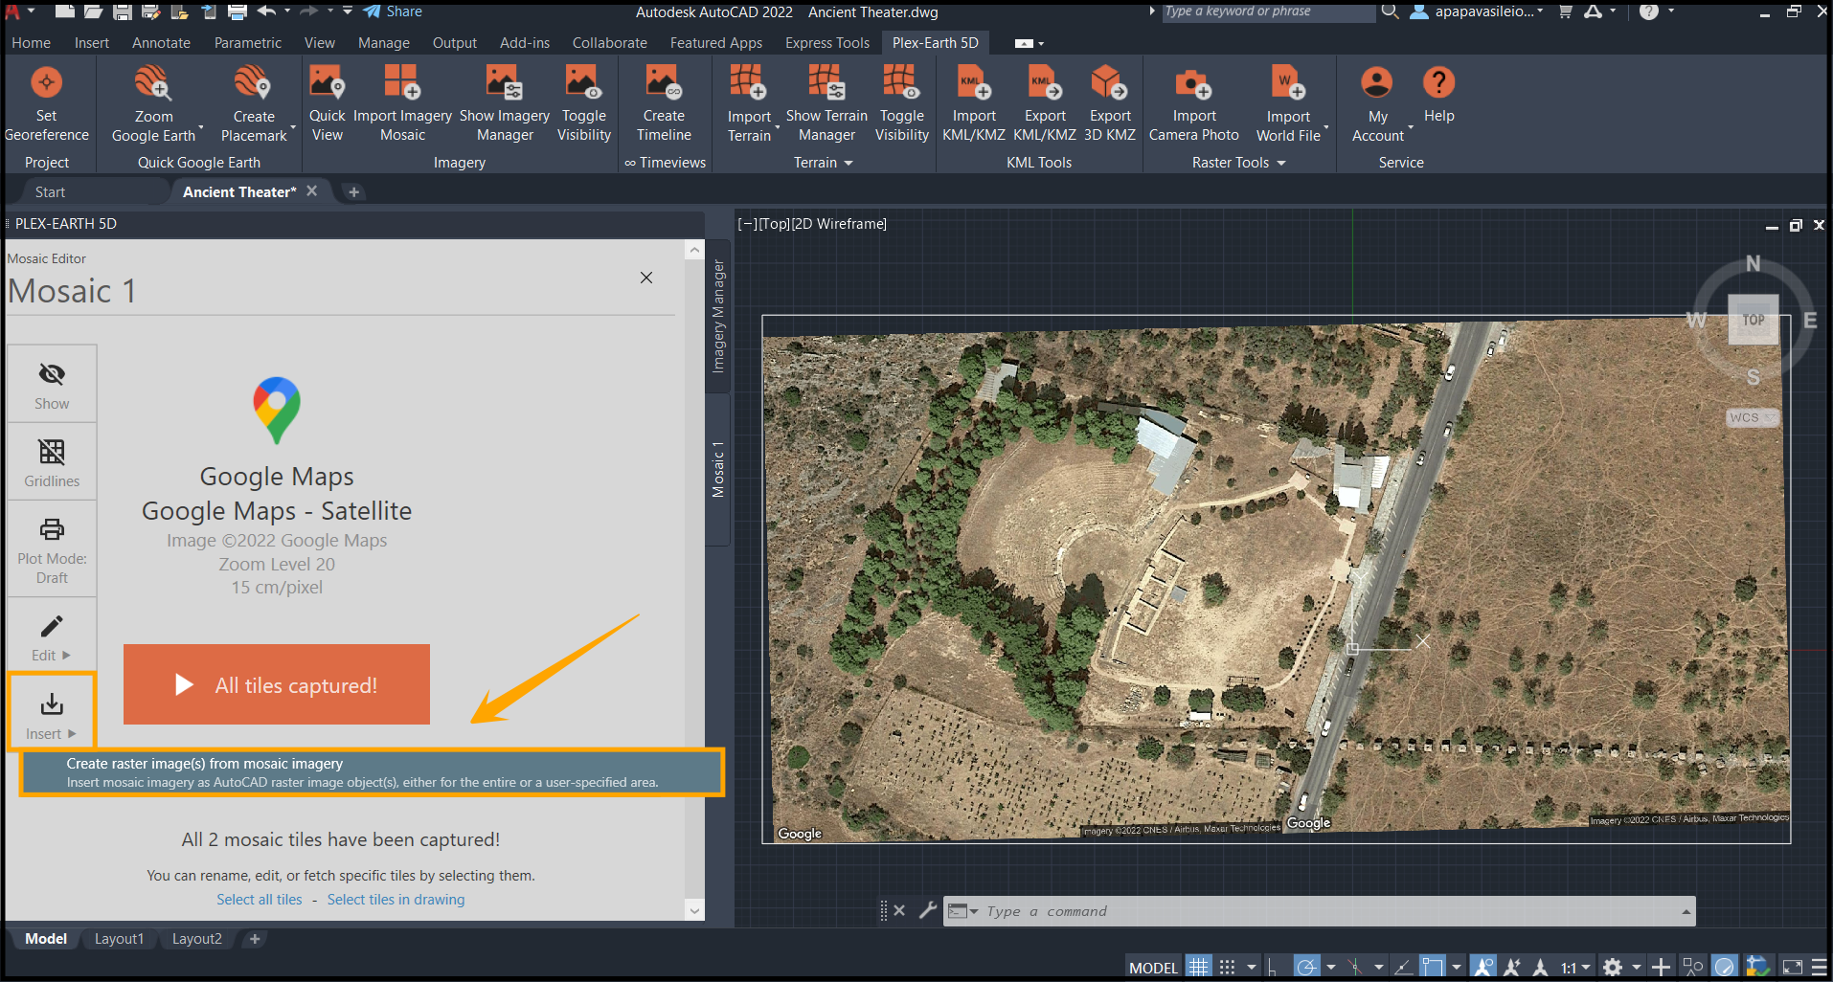Click the keyword search field

coord(1268,11)
